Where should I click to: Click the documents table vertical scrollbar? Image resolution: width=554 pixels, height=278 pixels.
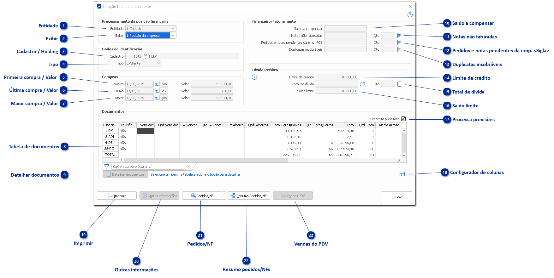click(404, 143)
